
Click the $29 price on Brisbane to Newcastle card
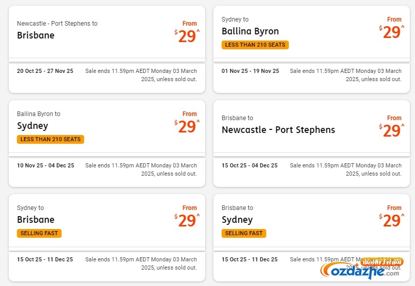tap(392, 130)
